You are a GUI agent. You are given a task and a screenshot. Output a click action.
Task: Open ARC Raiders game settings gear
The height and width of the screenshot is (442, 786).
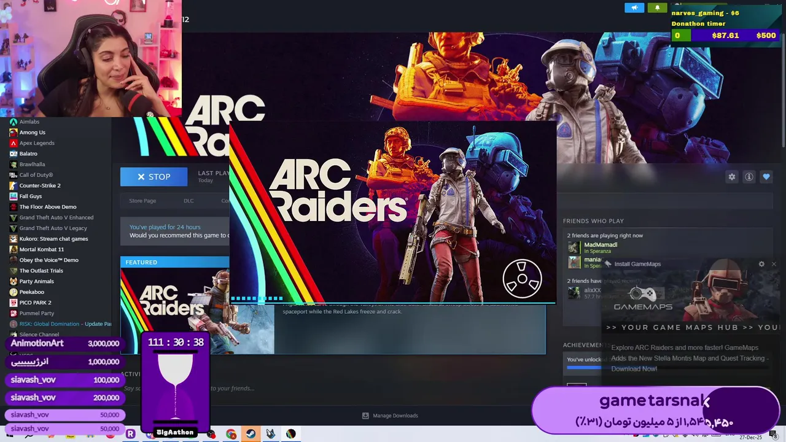coord(731,177)
